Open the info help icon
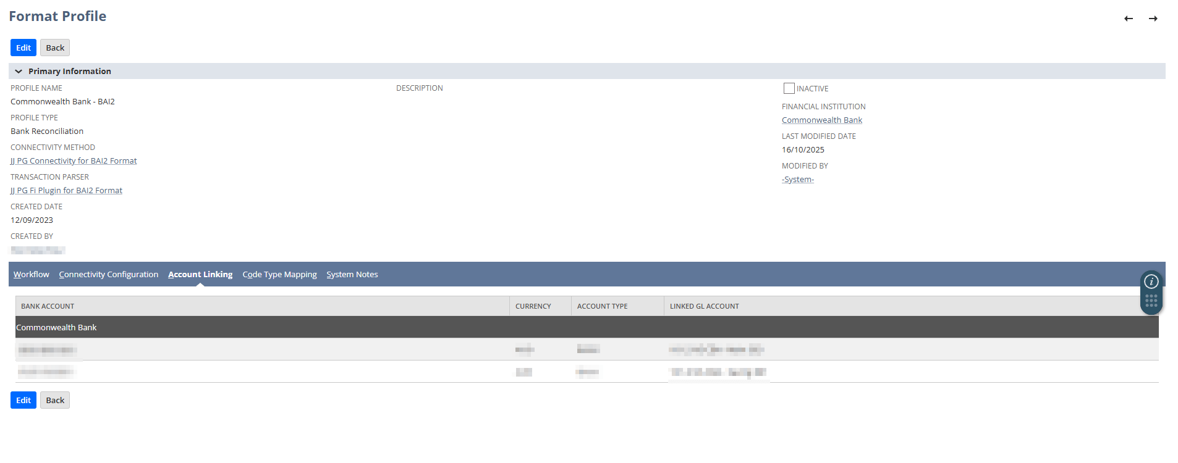1178x463 pixels. tap(1151, 282)
